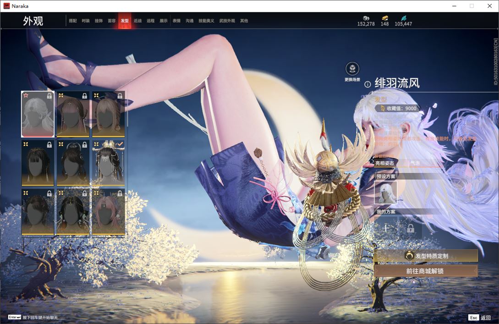Select the black updo with silver headpiece card
Screen dimensions: 499x324
click(x=73, y=163)
